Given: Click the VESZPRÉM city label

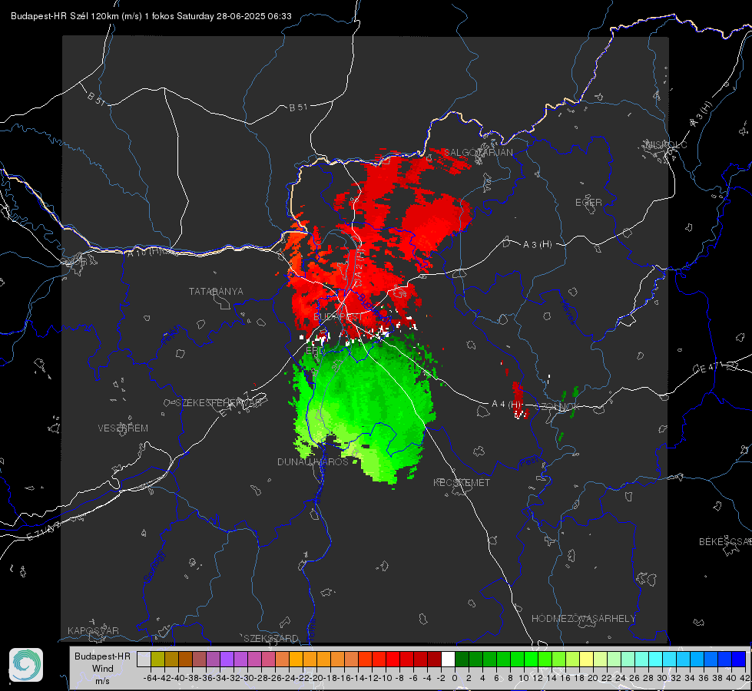Looking at the screenshot, I should point(123,428).
